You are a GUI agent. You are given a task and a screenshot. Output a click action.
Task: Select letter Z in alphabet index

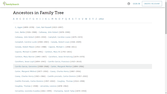pyautogui.click(x=96, y=19)
